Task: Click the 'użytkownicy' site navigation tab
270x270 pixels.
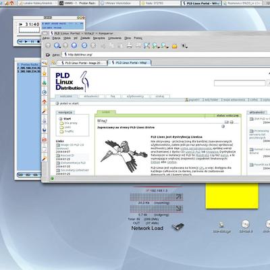Action: point(135,97)
